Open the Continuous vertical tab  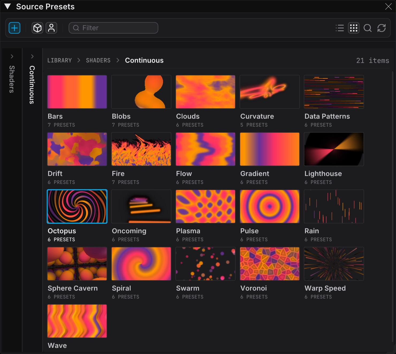32,85
